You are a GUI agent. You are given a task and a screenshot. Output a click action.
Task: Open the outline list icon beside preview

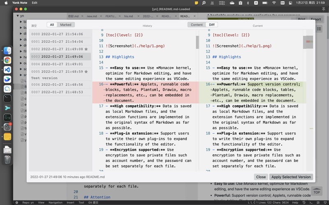tap(319, 29)
